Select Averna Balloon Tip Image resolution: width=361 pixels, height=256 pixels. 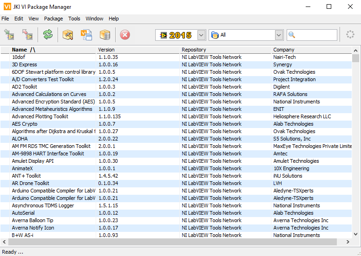[176, 220]
